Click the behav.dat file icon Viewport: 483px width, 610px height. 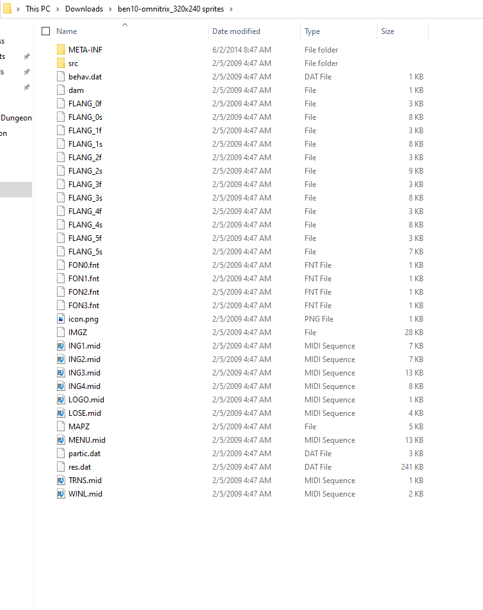(61, 77)
